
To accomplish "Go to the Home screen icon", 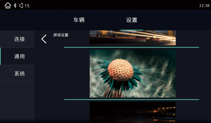I will [x=8, y=6].
